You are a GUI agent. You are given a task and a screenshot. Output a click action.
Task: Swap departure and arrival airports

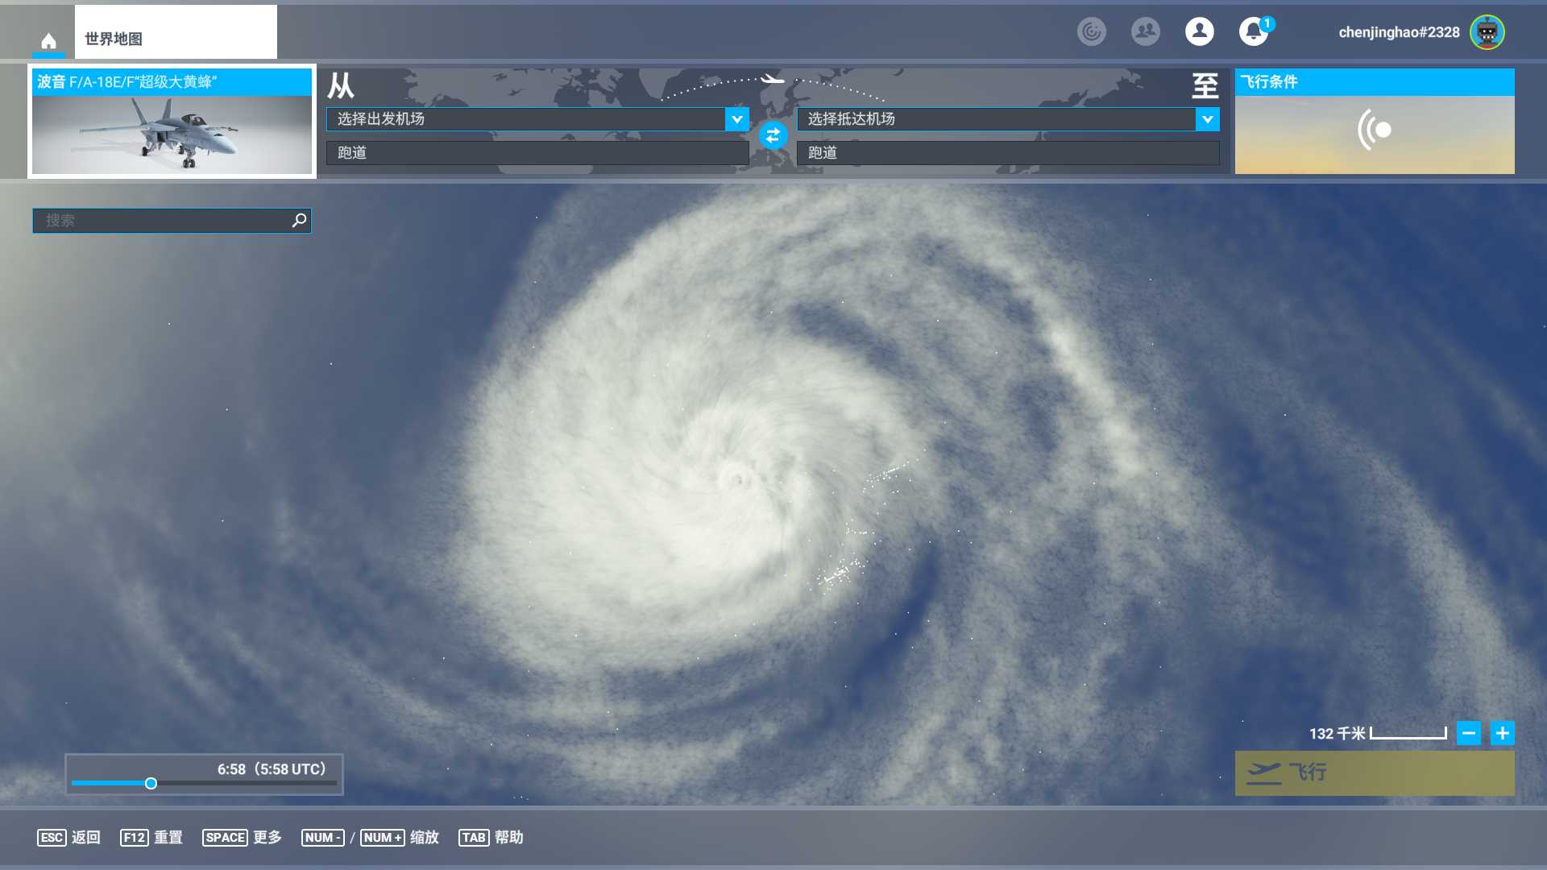(773, 135)
